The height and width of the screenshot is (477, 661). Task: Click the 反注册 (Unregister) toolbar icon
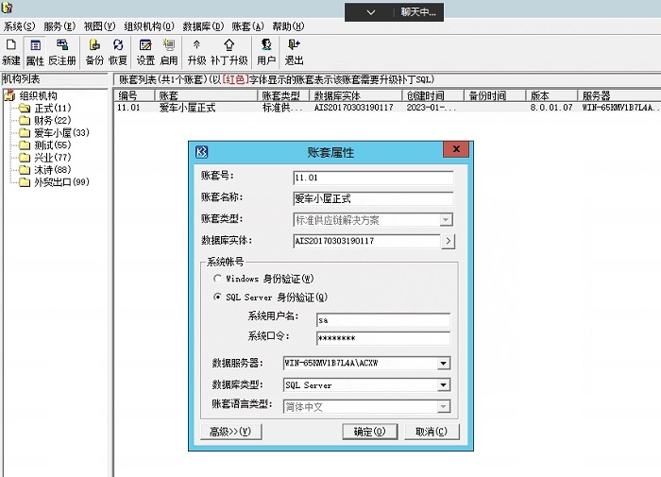[62, 51]
